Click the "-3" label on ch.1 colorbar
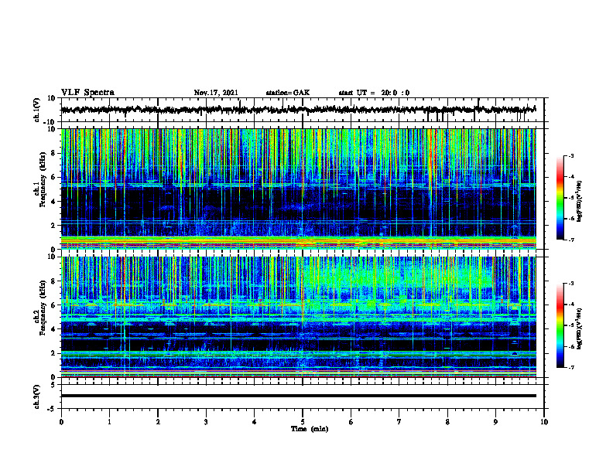 coord(570,155)
